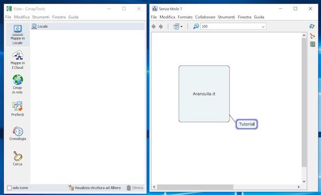Select Cmap in rete globe icon
Viewport: 321px width, 195px height.
point(18,80)
